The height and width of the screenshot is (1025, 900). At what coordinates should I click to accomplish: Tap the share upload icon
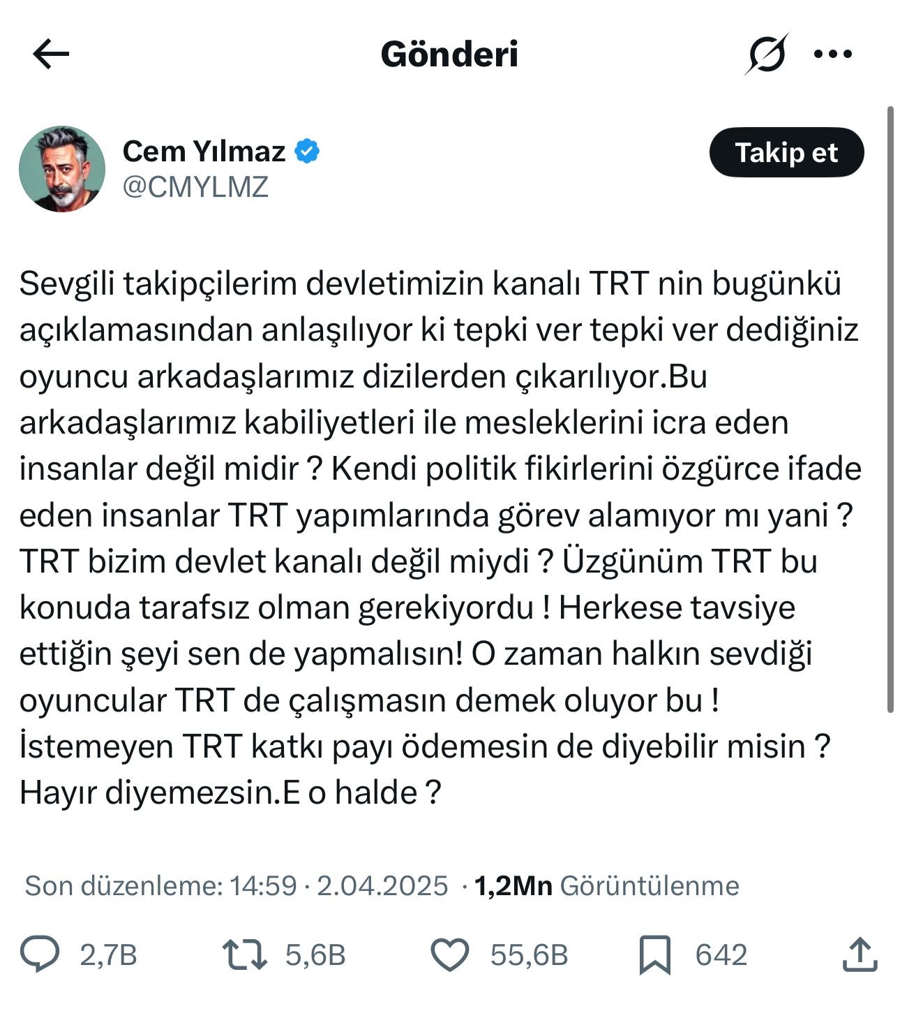[x=859, y=954]
